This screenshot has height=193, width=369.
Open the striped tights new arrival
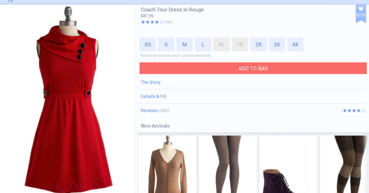344,164
